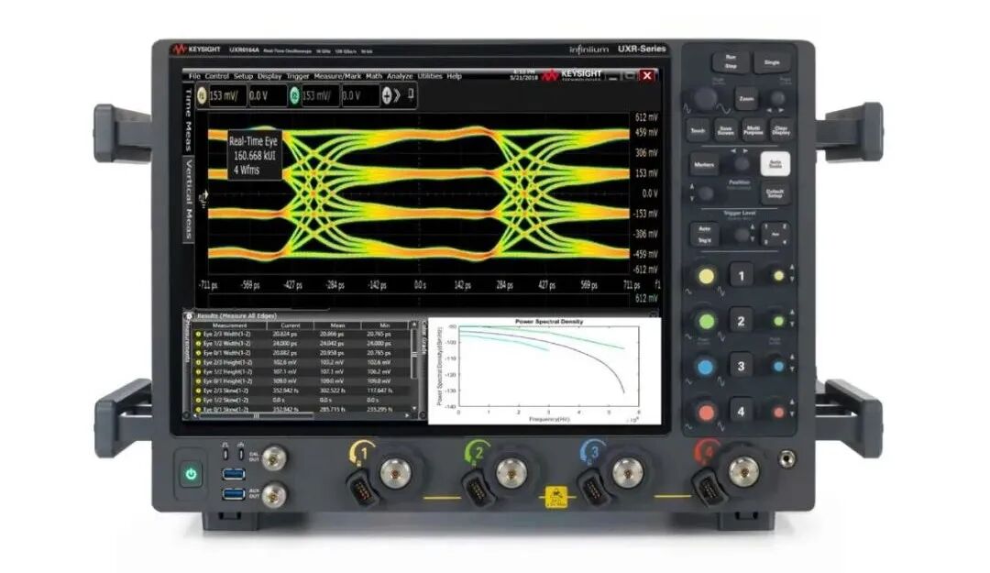Expand the channel bar with the chevron arrow
Screen dimensions: 990x573
click(x=398, y=96)
